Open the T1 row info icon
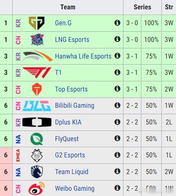The height and width of the screenshot is (196, 176). pos(117,72)
